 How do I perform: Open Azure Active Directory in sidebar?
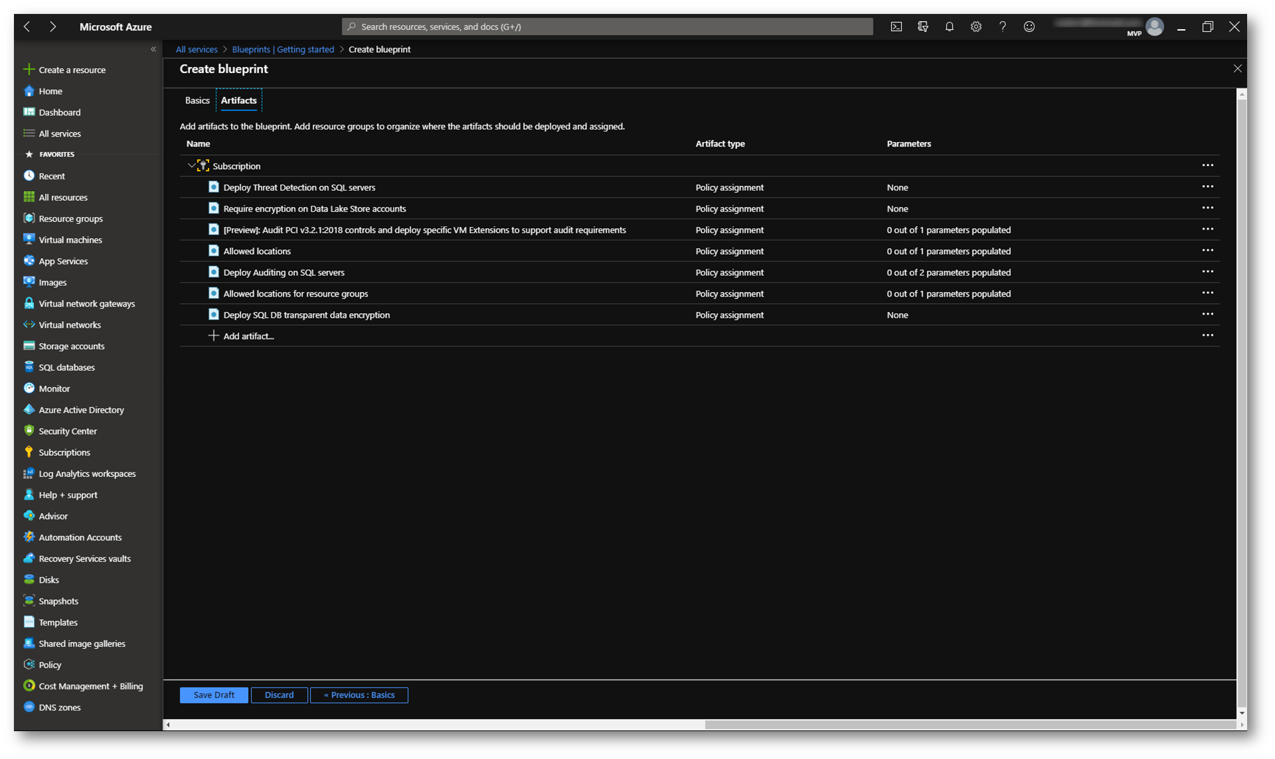[x=74, y=409]
